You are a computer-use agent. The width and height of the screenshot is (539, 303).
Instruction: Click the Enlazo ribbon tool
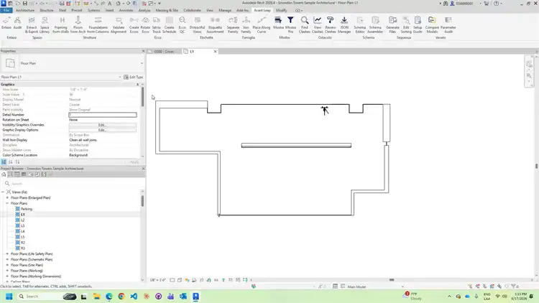click(x=6, y=24)
